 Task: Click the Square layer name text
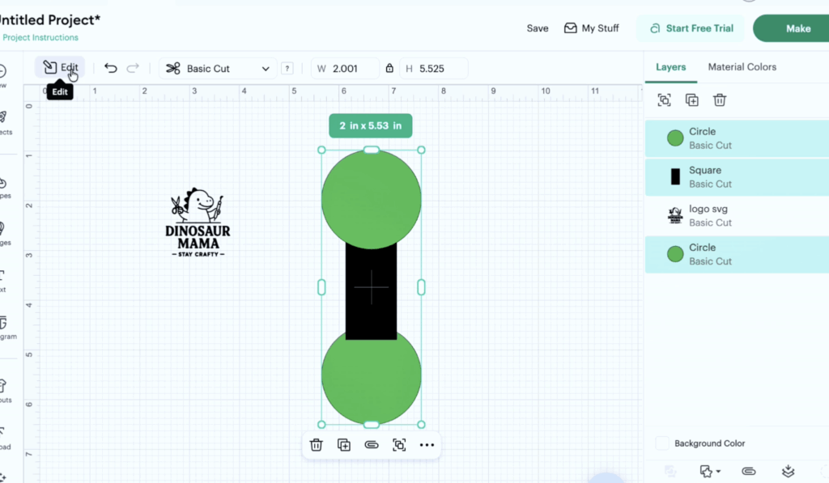coord(705,170)
